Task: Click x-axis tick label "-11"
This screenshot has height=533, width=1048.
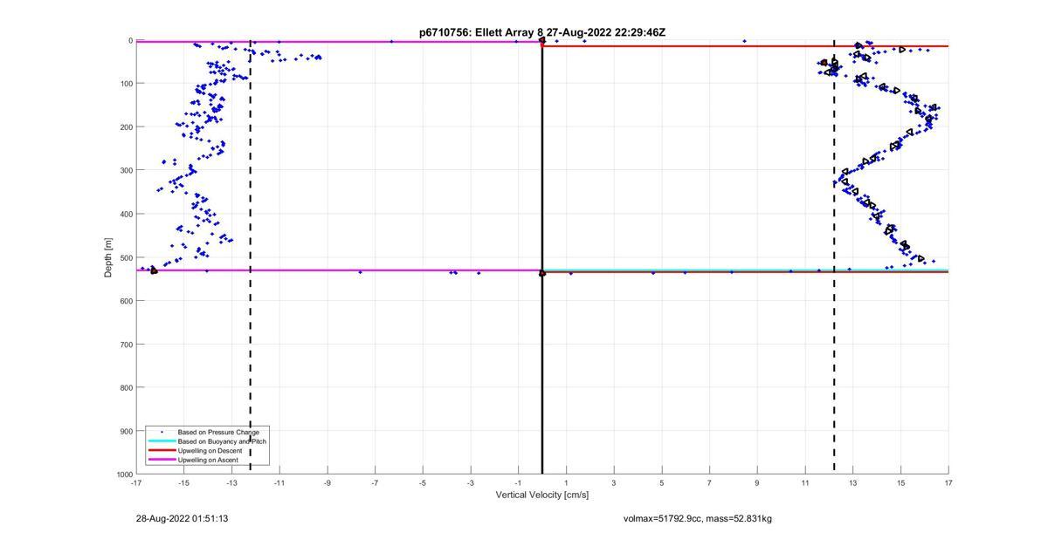Action: point(279,482)
